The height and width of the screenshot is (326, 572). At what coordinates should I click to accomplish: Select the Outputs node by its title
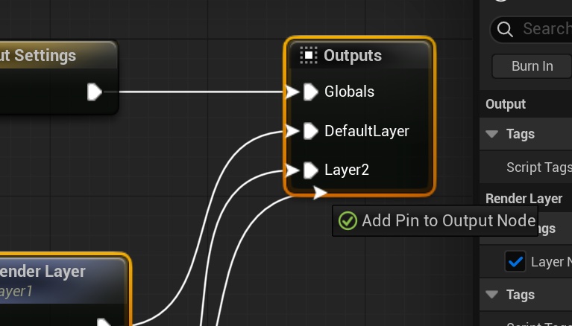point(353,56)
